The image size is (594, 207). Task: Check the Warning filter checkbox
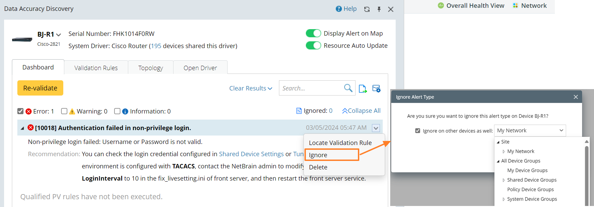64,111
